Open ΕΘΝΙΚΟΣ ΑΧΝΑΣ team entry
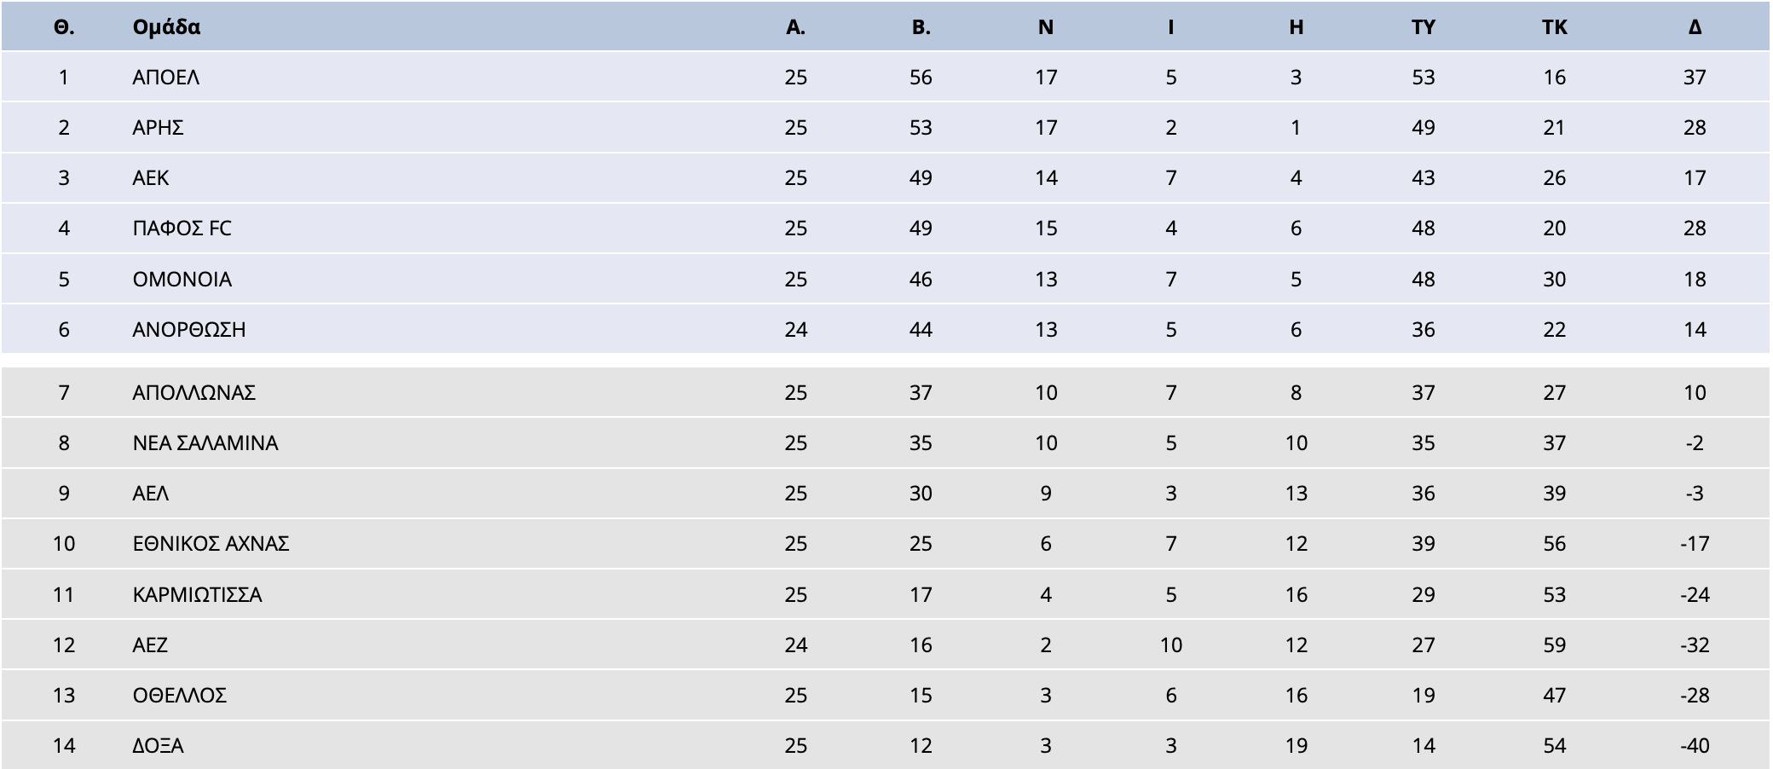 [x=211, y=544]
